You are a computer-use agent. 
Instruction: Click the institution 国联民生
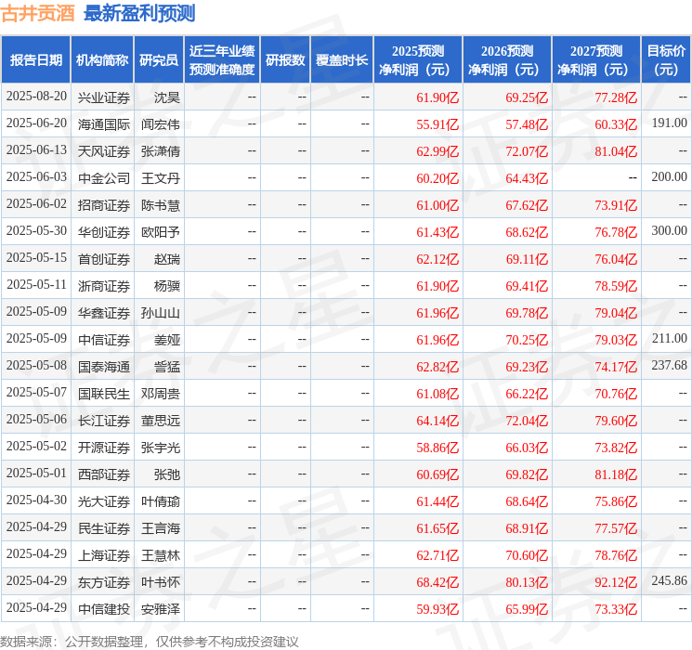click(x=104, y=394)
